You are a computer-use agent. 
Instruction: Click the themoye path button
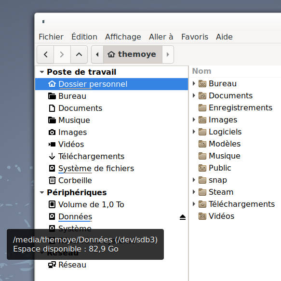pos(133,54)
